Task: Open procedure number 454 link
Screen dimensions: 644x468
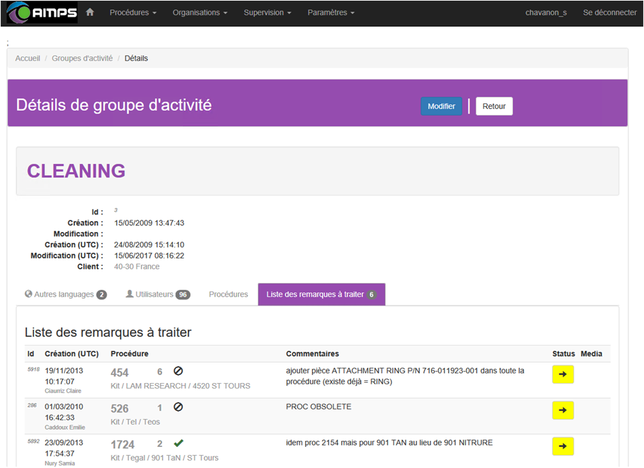Action: tap(120, 372)
